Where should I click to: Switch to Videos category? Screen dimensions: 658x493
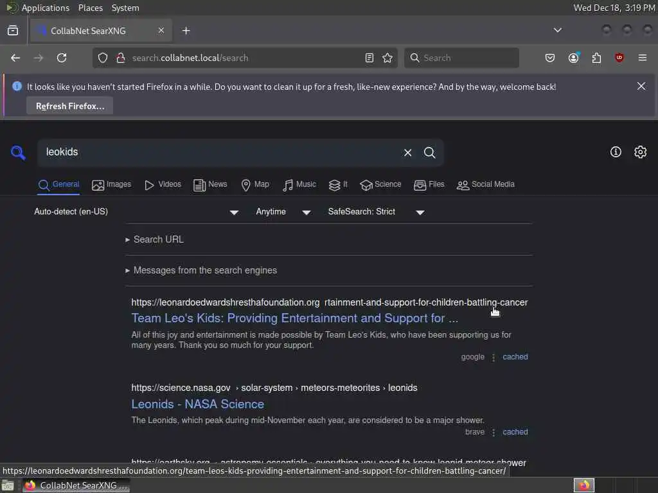pyautogui.click(x=163, y=185)
